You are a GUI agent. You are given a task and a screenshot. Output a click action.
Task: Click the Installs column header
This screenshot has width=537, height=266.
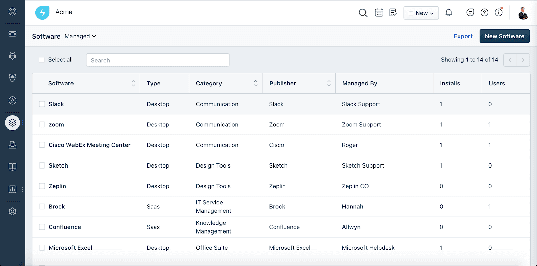(450, 83)
